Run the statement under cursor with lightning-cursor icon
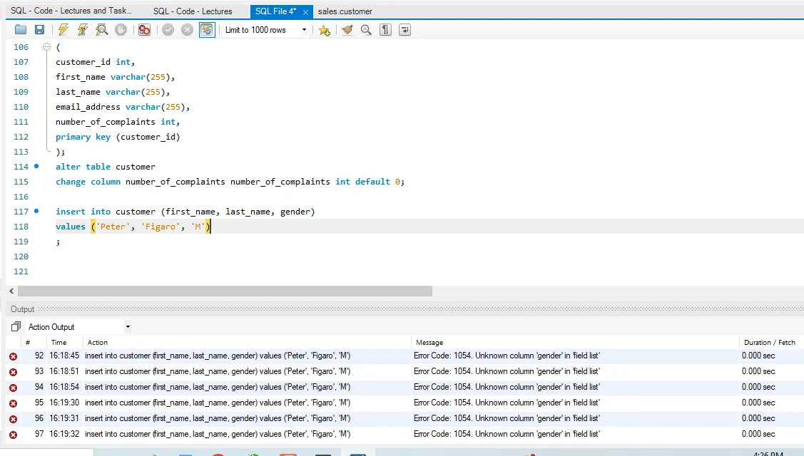 pos(83,30)
